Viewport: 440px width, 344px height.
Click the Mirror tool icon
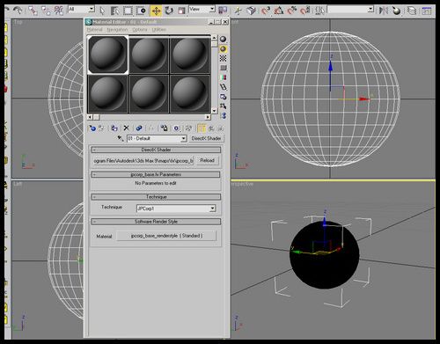(383, 11)
